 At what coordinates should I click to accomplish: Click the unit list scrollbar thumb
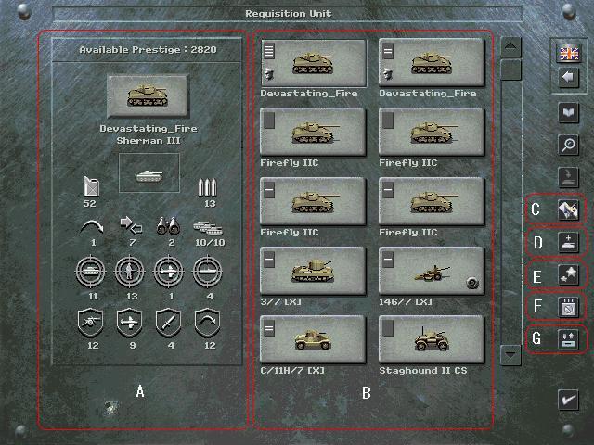click(x=510, y=70)
